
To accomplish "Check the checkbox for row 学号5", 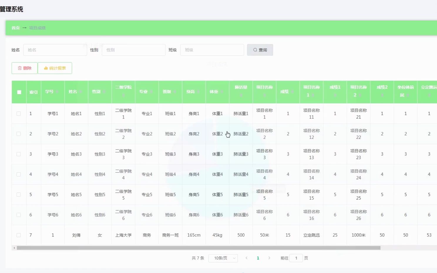I will pyautogui.click(x=19, y=195).
